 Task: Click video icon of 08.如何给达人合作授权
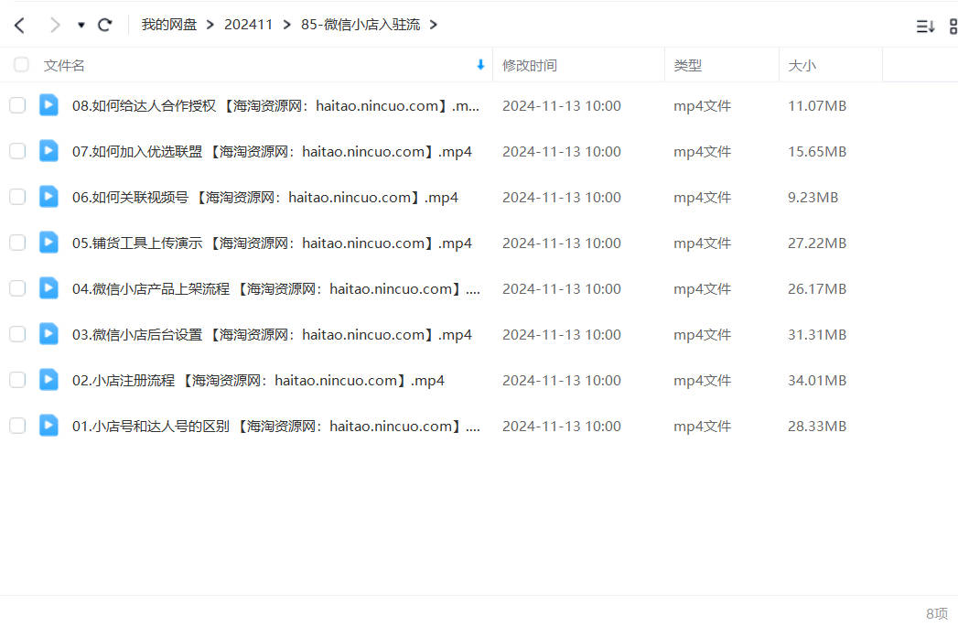coord(48,105)
